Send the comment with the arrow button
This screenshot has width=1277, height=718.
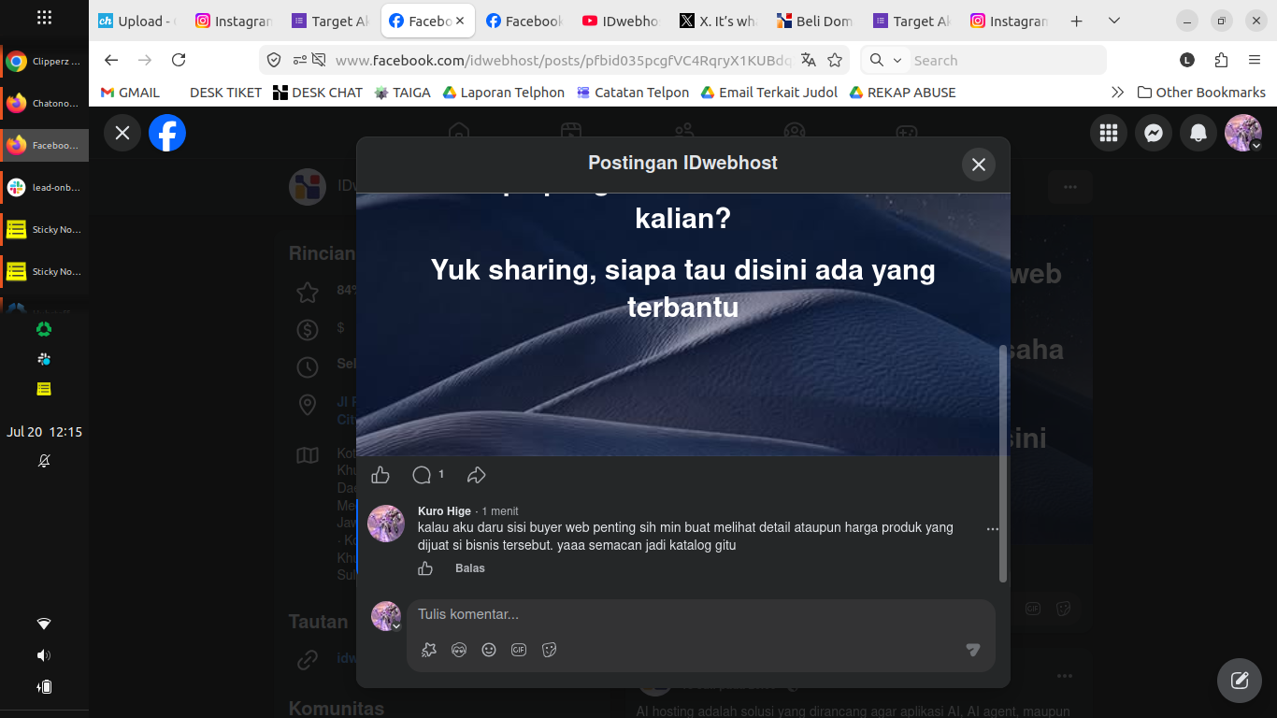click(973, 650)
